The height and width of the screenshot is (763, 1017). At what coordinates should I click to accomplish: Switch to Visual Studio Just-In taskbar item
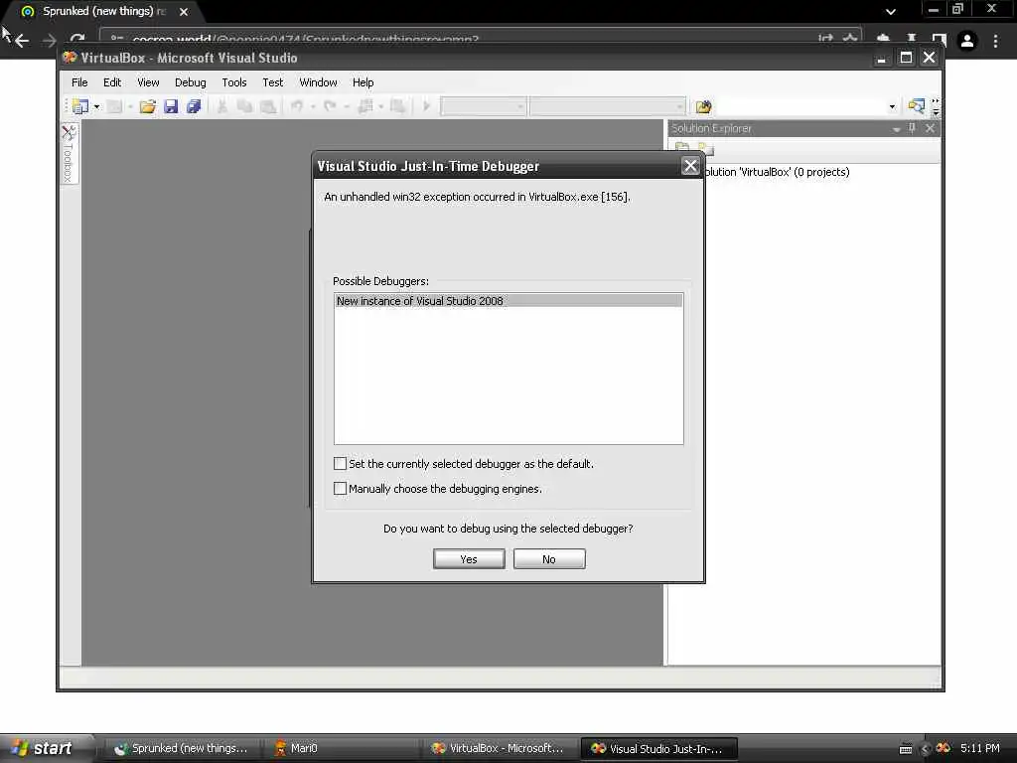click(657, 748)
